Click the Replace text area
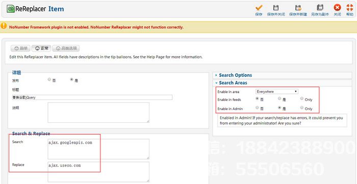The image size is (357, 184). point(98,172)
